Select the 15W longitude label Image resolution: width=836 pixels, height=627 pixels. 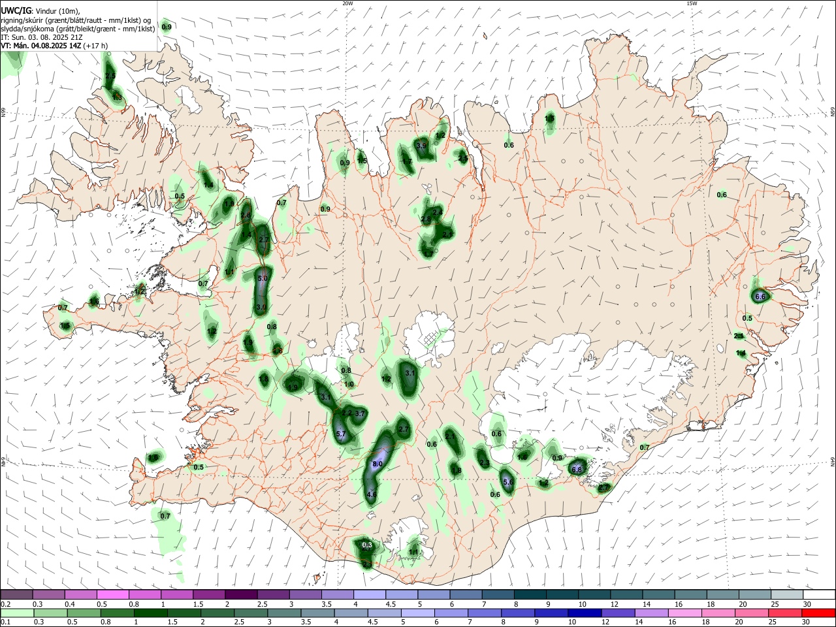coord(692,3)
